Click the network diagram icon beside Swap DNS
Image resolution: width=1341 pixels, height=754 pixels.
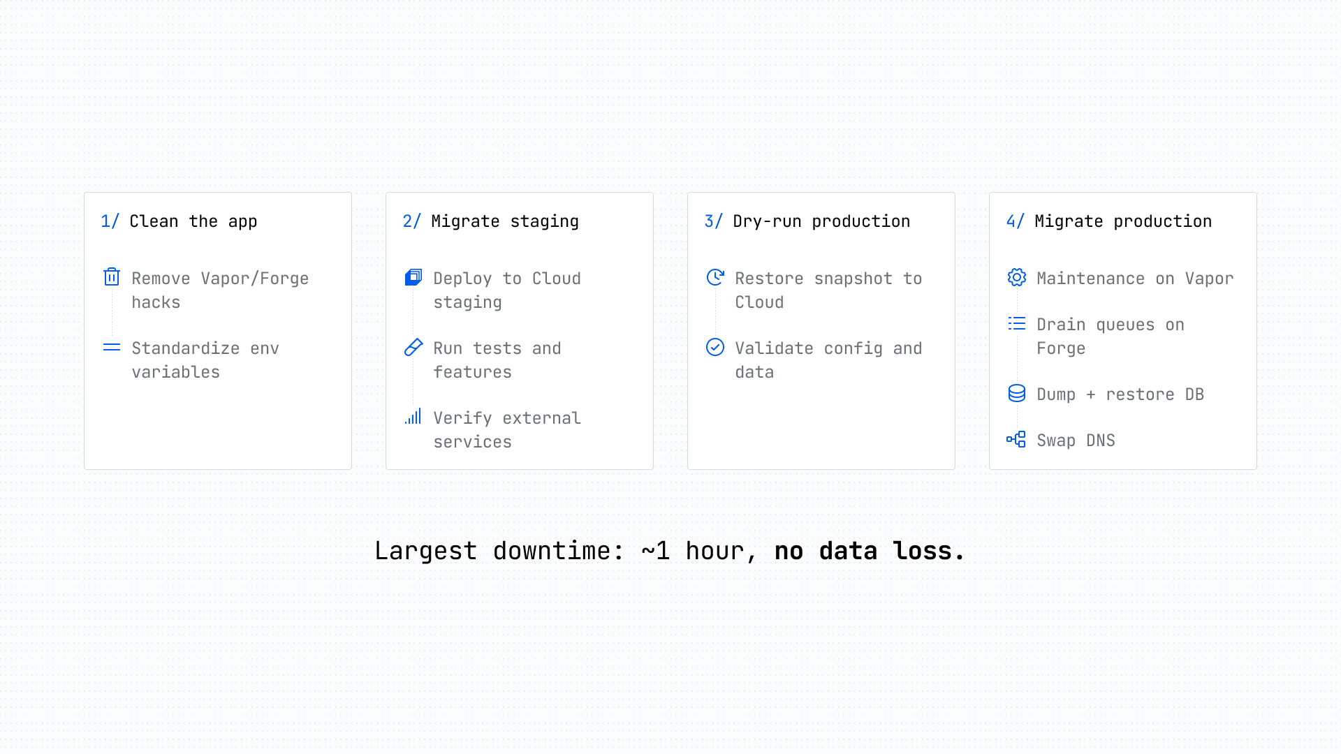coord(1017,439)
